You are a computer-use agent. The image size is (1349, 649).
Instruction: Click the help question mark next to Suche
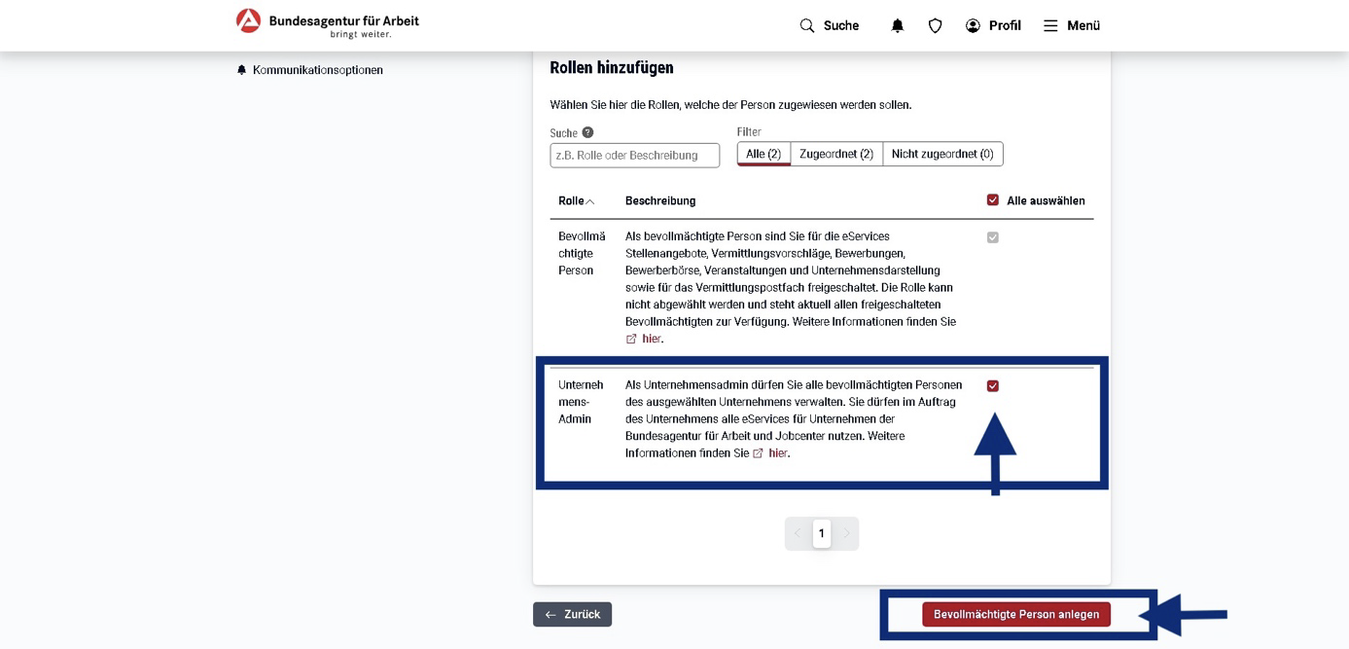(x=587, y=132)
